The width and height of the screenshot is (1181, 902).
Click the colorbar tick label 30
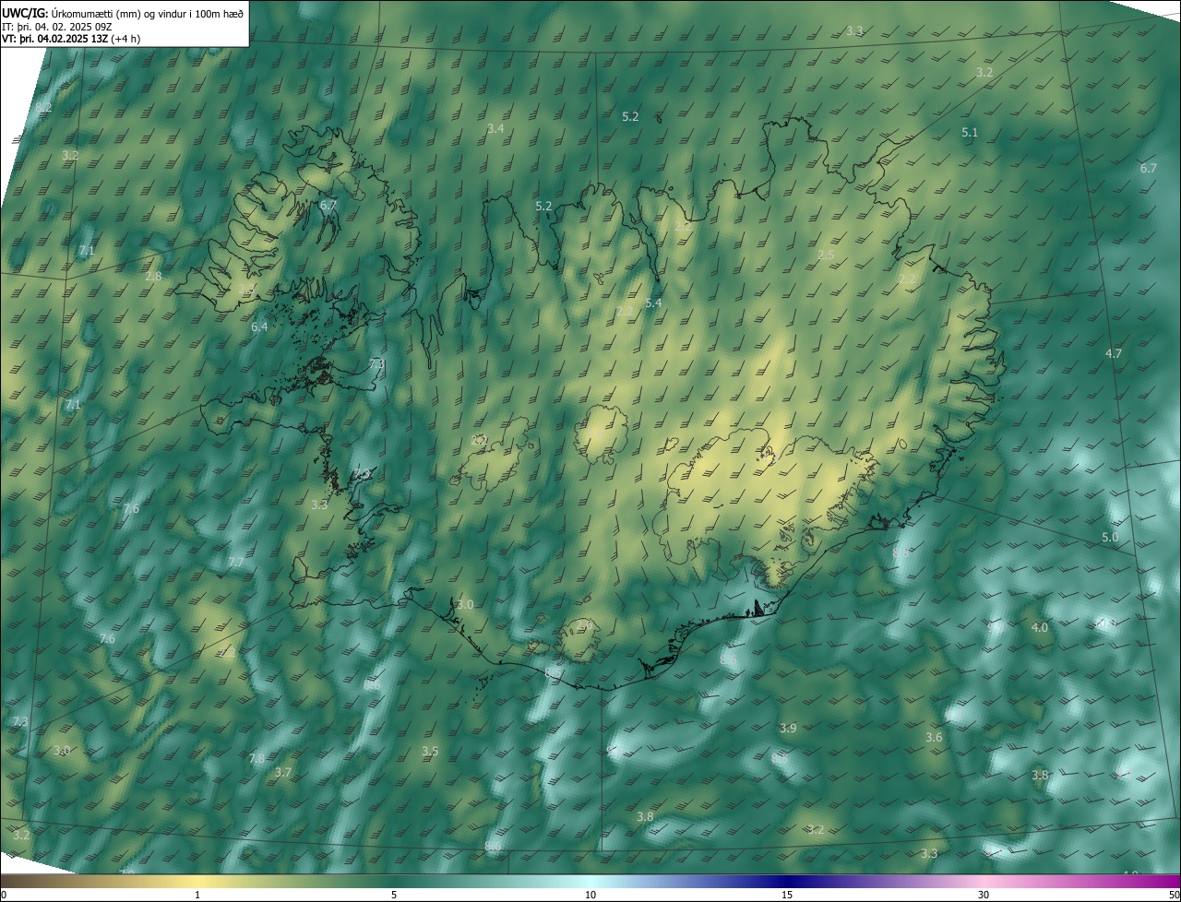coord(984,895)
